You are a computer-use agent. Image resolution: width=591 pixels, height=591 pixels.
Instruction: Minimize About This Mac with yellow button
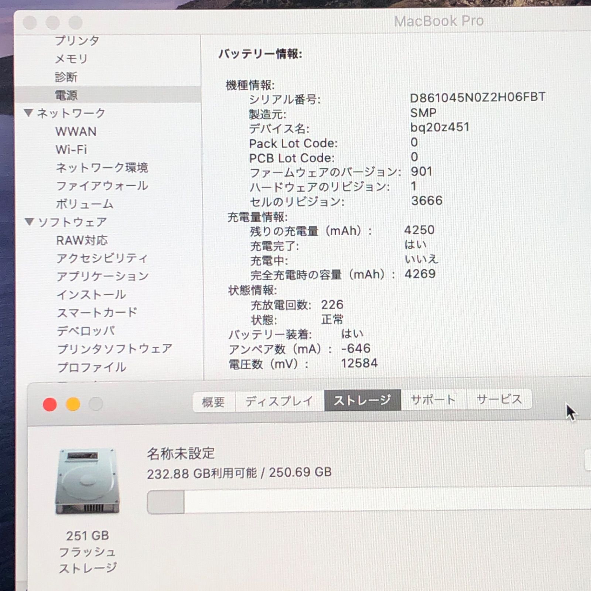point(73,404)
